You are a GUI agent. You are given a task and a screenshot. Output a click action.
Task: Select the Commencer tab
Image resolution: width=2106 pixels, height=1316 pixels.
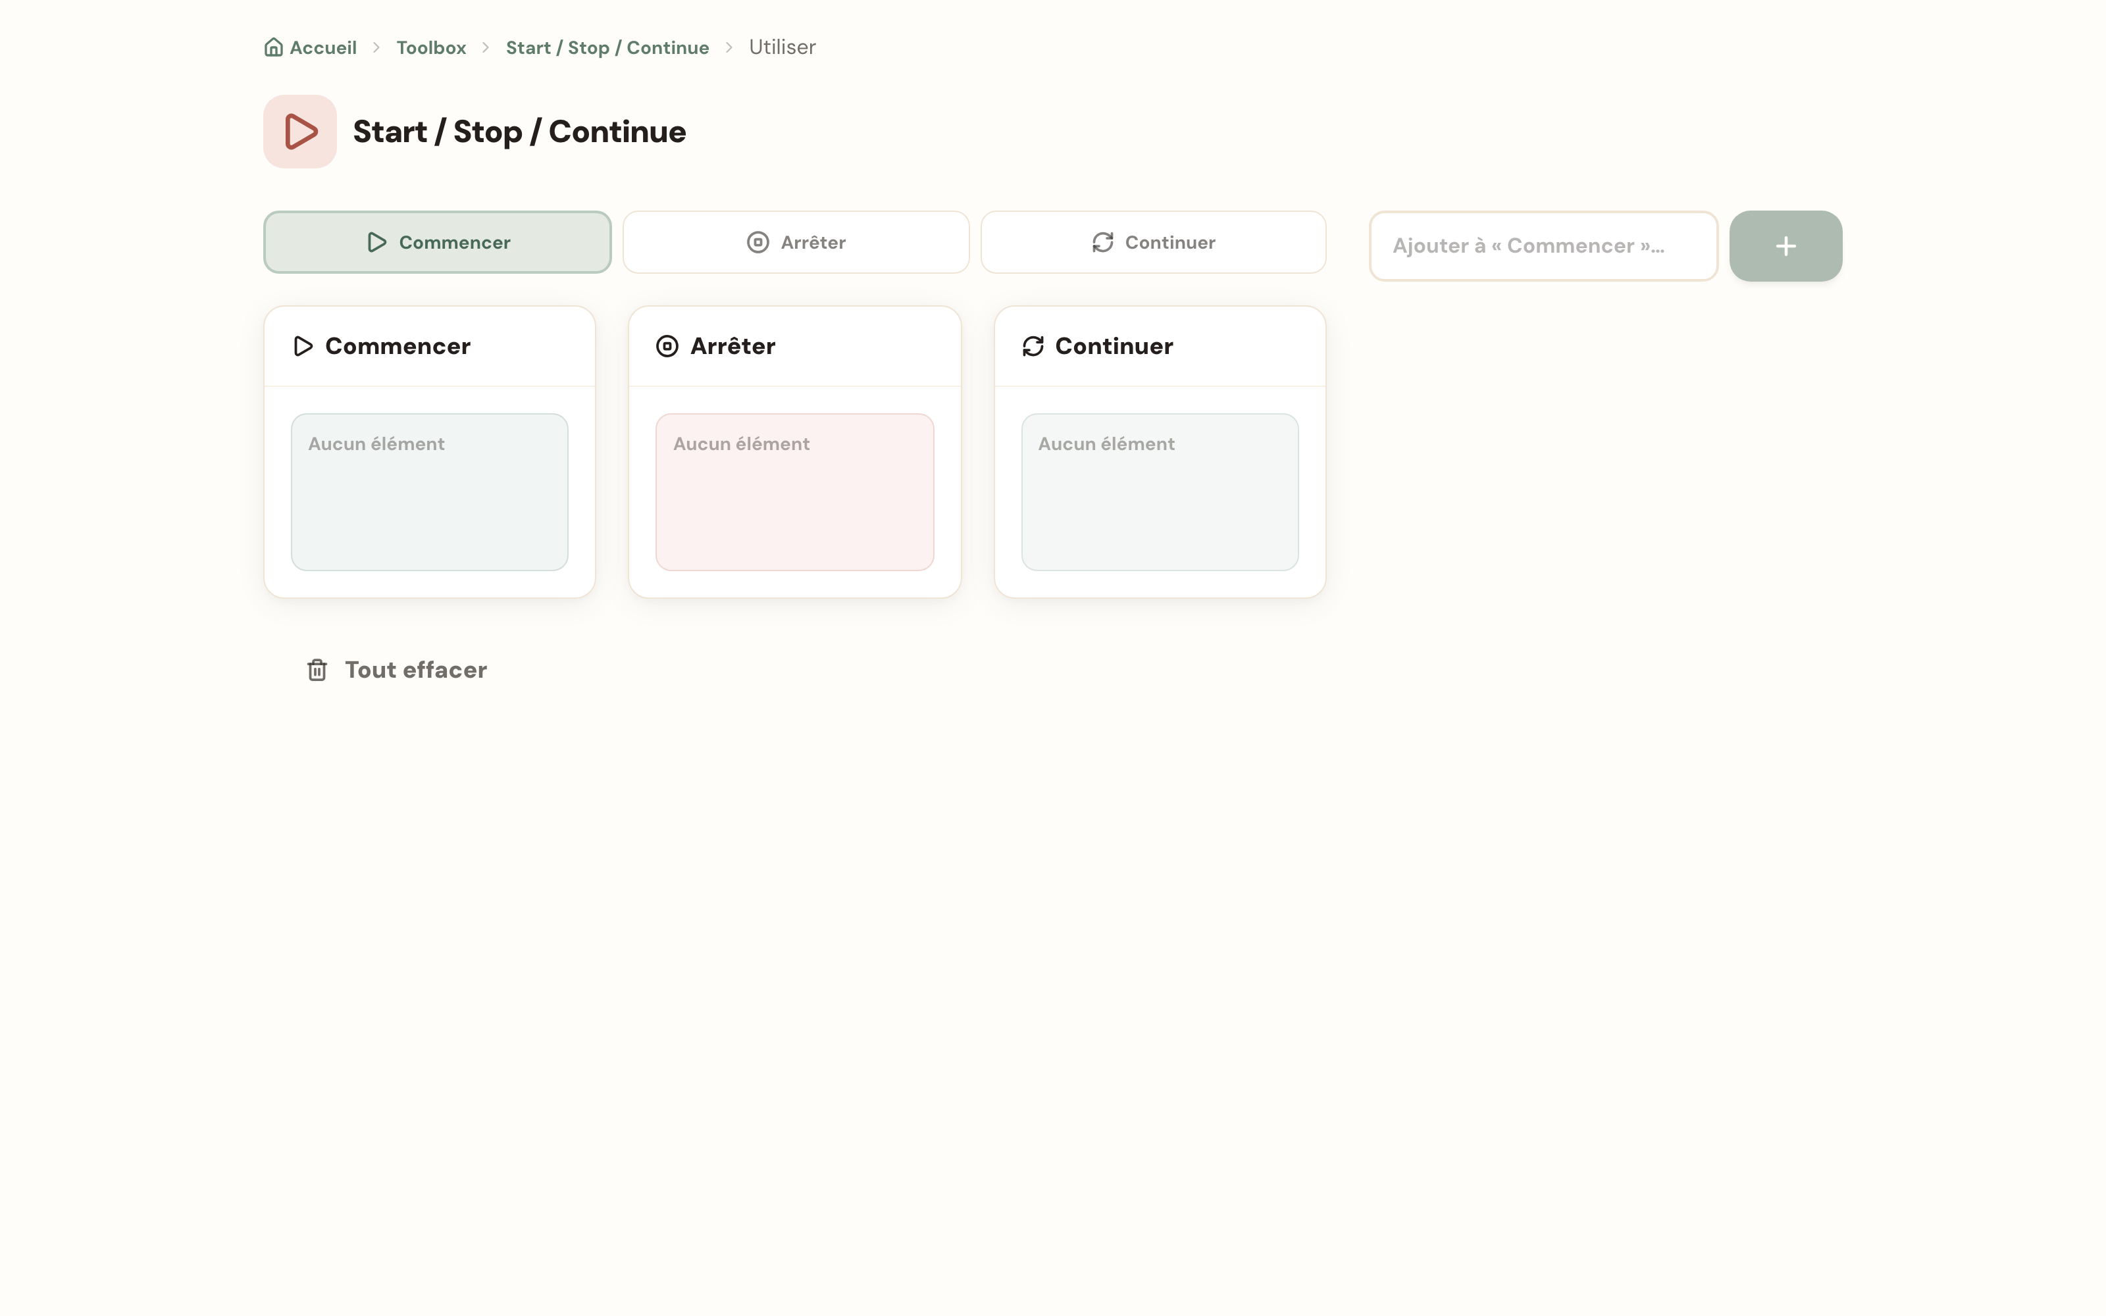pyautogui.click(x=438, y=242)
